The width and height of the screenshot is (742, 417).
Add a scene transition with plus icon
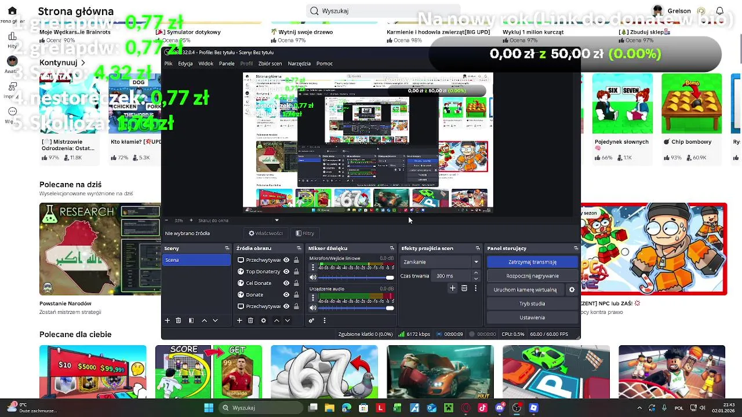[x=453, y=288]
